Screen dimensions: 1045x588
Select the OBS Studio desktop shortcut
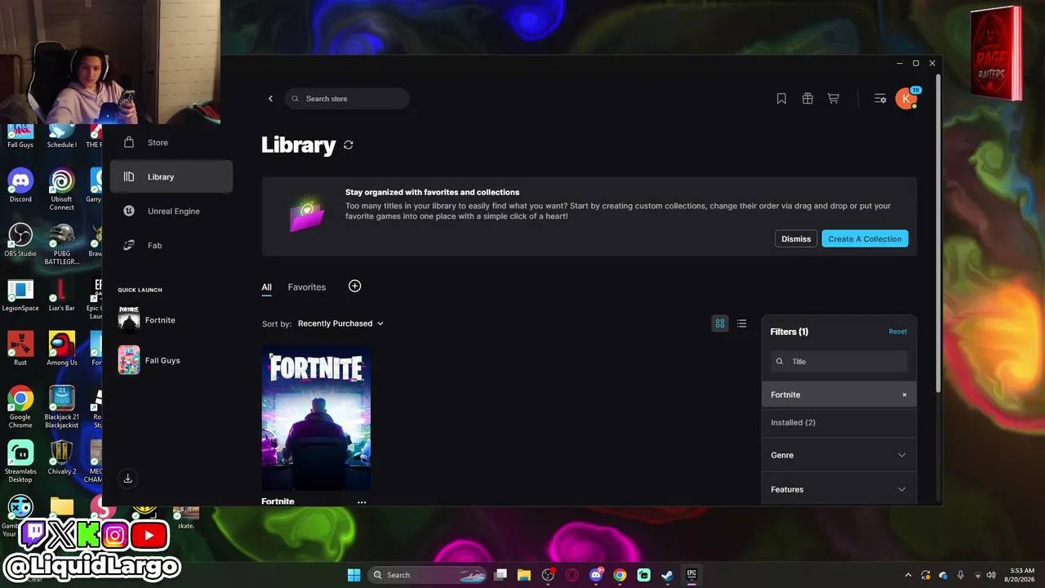point(20,240)
